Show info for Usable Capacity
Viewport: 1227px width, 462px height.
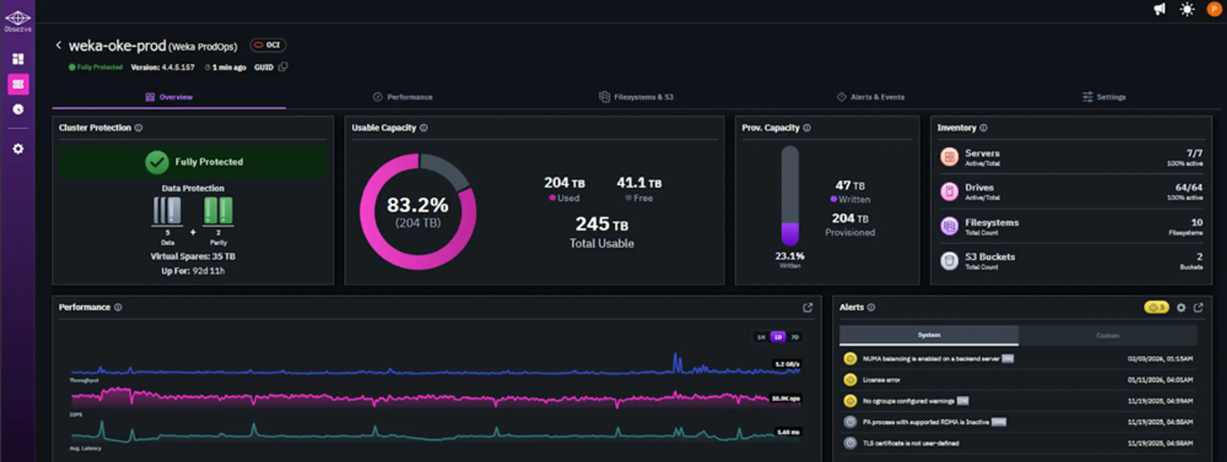point(424,128)
